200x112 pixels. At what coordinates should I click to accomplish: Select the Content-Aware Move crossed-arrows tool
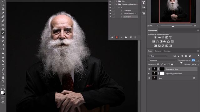[x=3, y=29]
